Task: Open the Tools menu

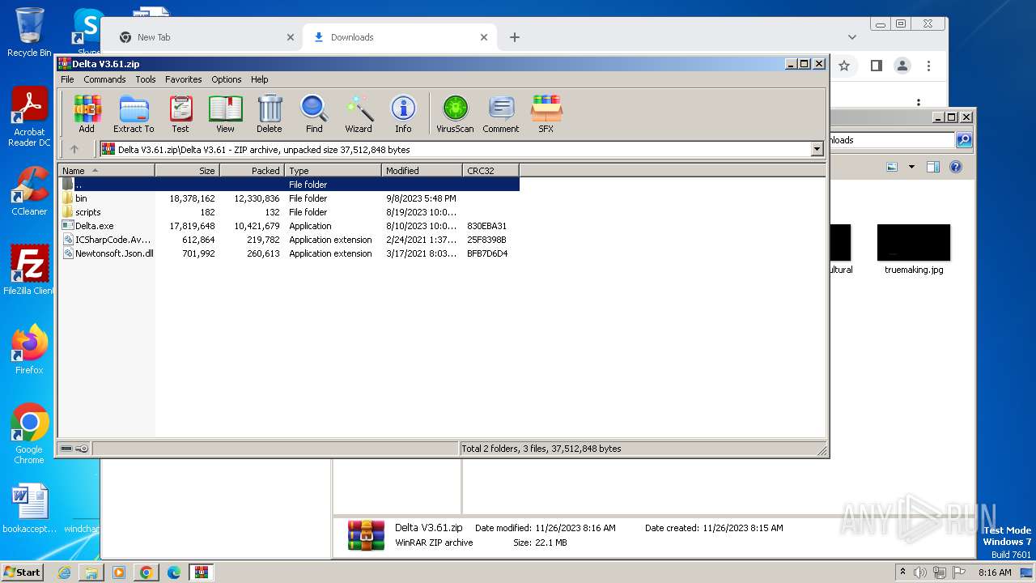Action: pyautogui.click(x=146, y=79)
